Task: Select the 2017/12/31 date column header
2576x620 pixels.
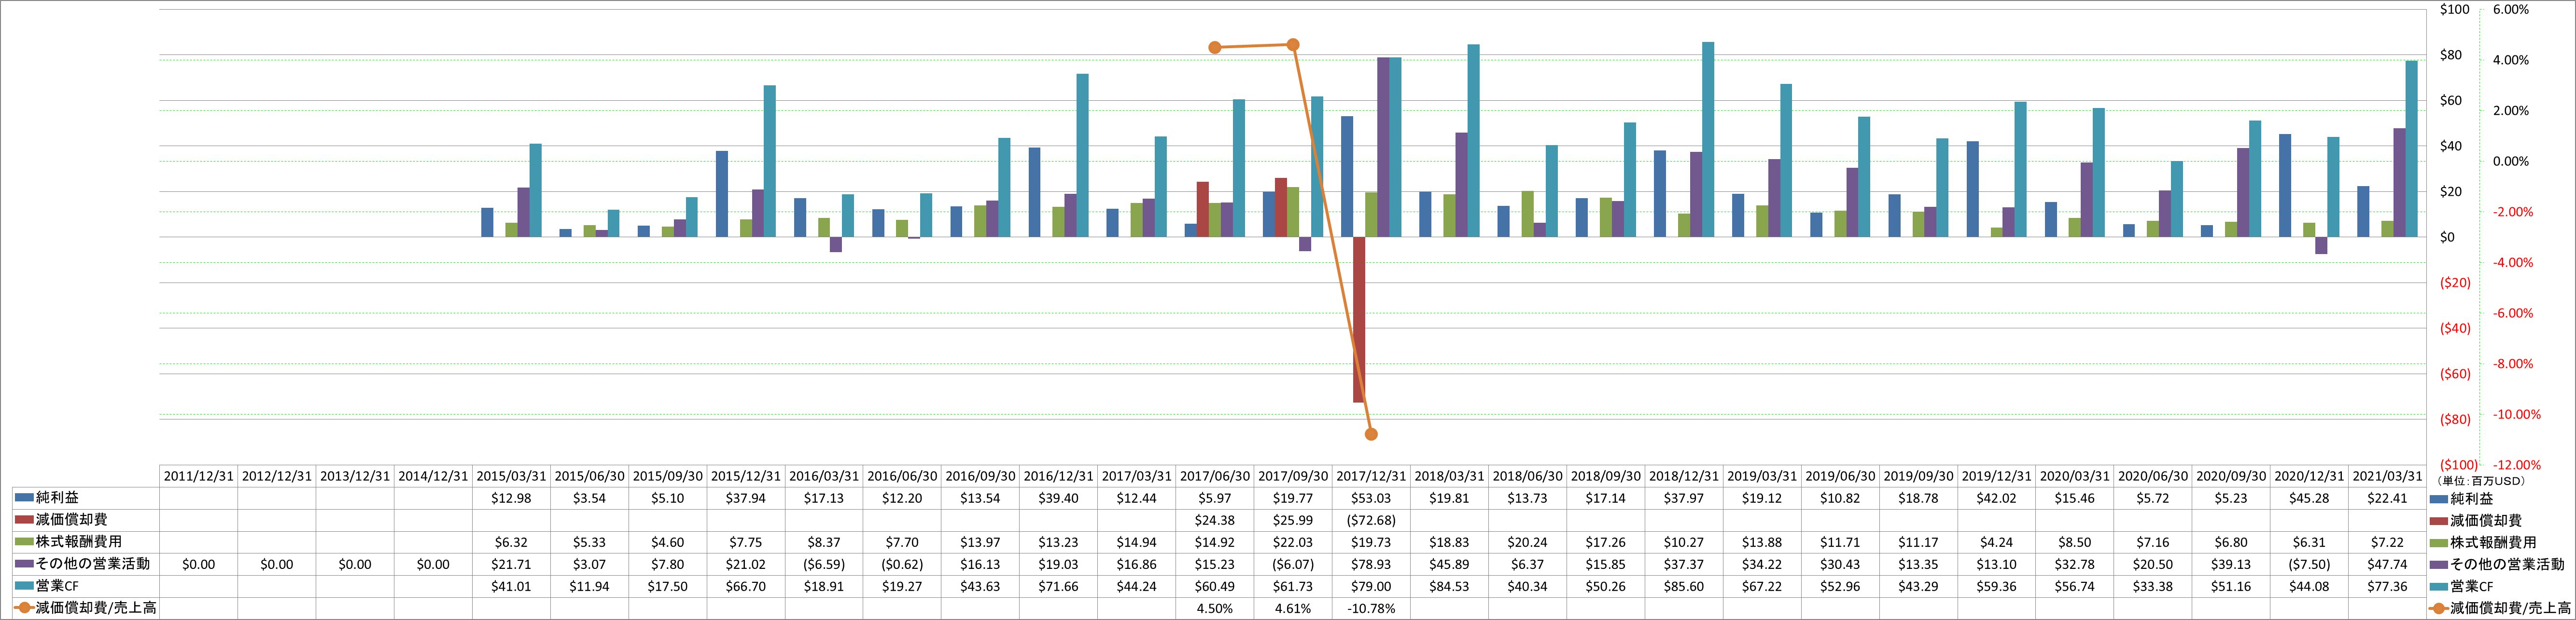Action: tap(1371, 476)
